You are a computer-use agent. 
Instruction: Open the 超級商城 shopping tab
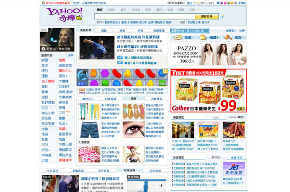pos(111,99)
